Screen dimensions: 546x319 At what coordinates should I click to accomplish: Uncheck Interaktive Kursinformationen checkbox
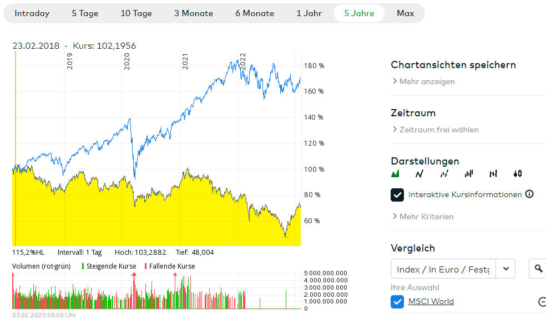[x=397, y=195]
